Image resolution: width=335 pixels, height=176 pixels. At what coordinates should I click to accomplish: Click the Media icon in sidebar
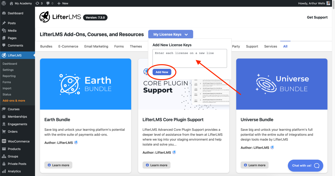pyautogui.click(x=4, y=31)
